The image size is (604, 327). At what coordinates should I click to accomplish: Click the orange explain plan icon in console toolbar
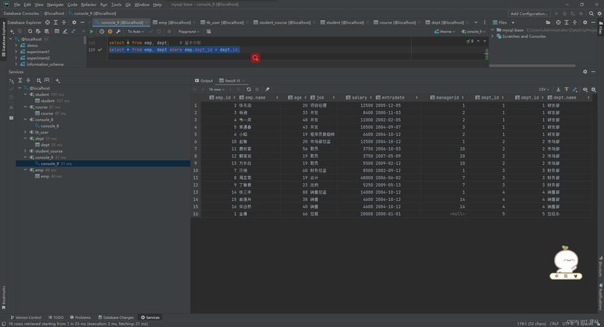click(x=110, y=31)
